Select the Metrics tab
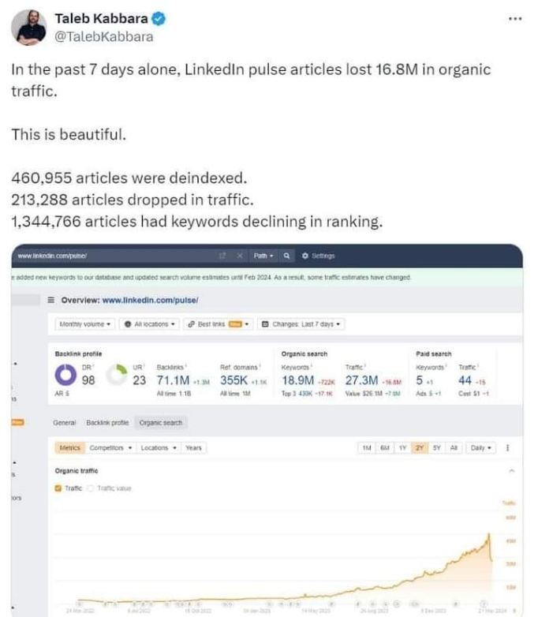The width and height of the screenshot is (538, 617). coord(69,448)
